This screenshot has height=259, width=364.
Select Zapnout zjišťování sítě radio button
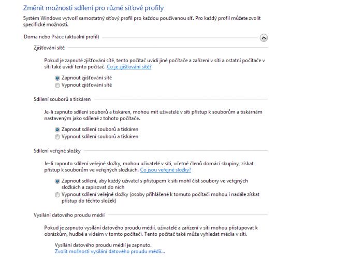click(57, 78)
